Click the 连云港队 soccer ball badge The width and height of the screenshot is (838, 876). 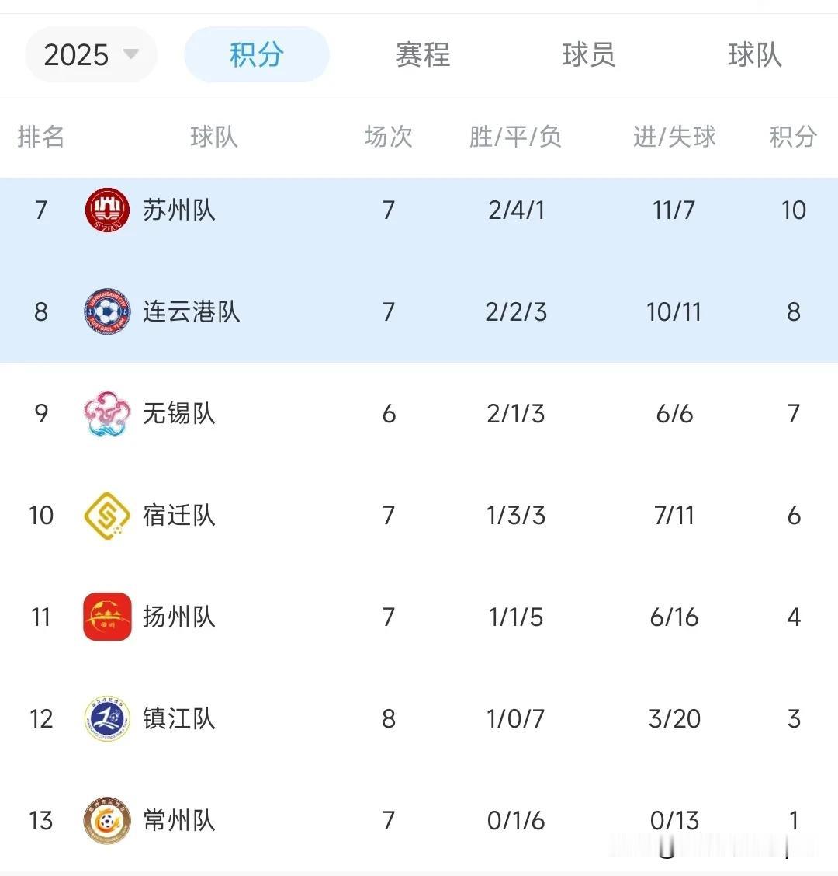point(107,311)
